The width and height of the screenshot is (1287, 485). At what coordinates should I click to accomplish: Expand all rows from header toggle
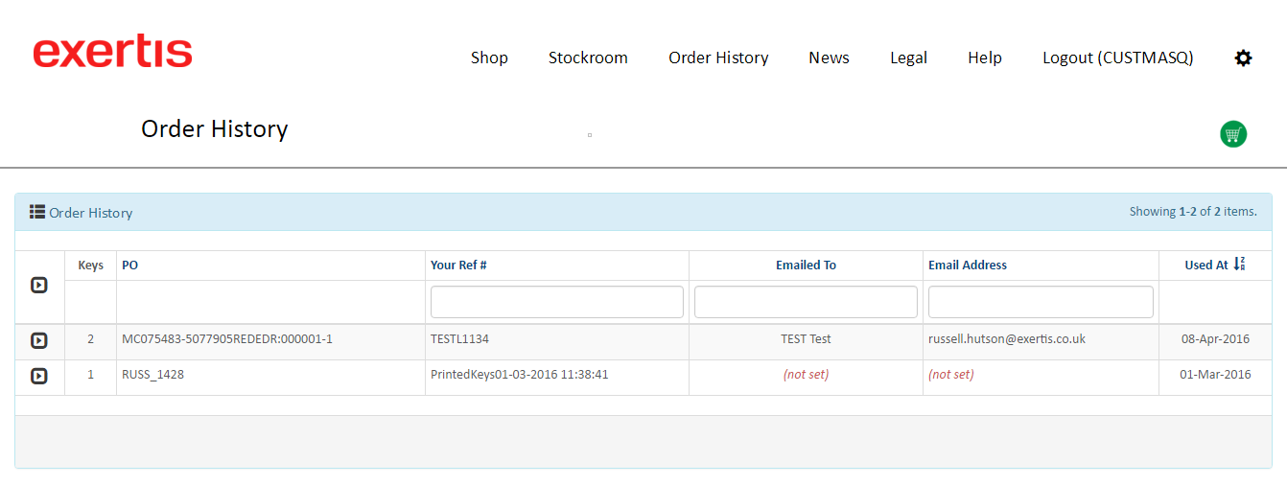coord(39,285)
